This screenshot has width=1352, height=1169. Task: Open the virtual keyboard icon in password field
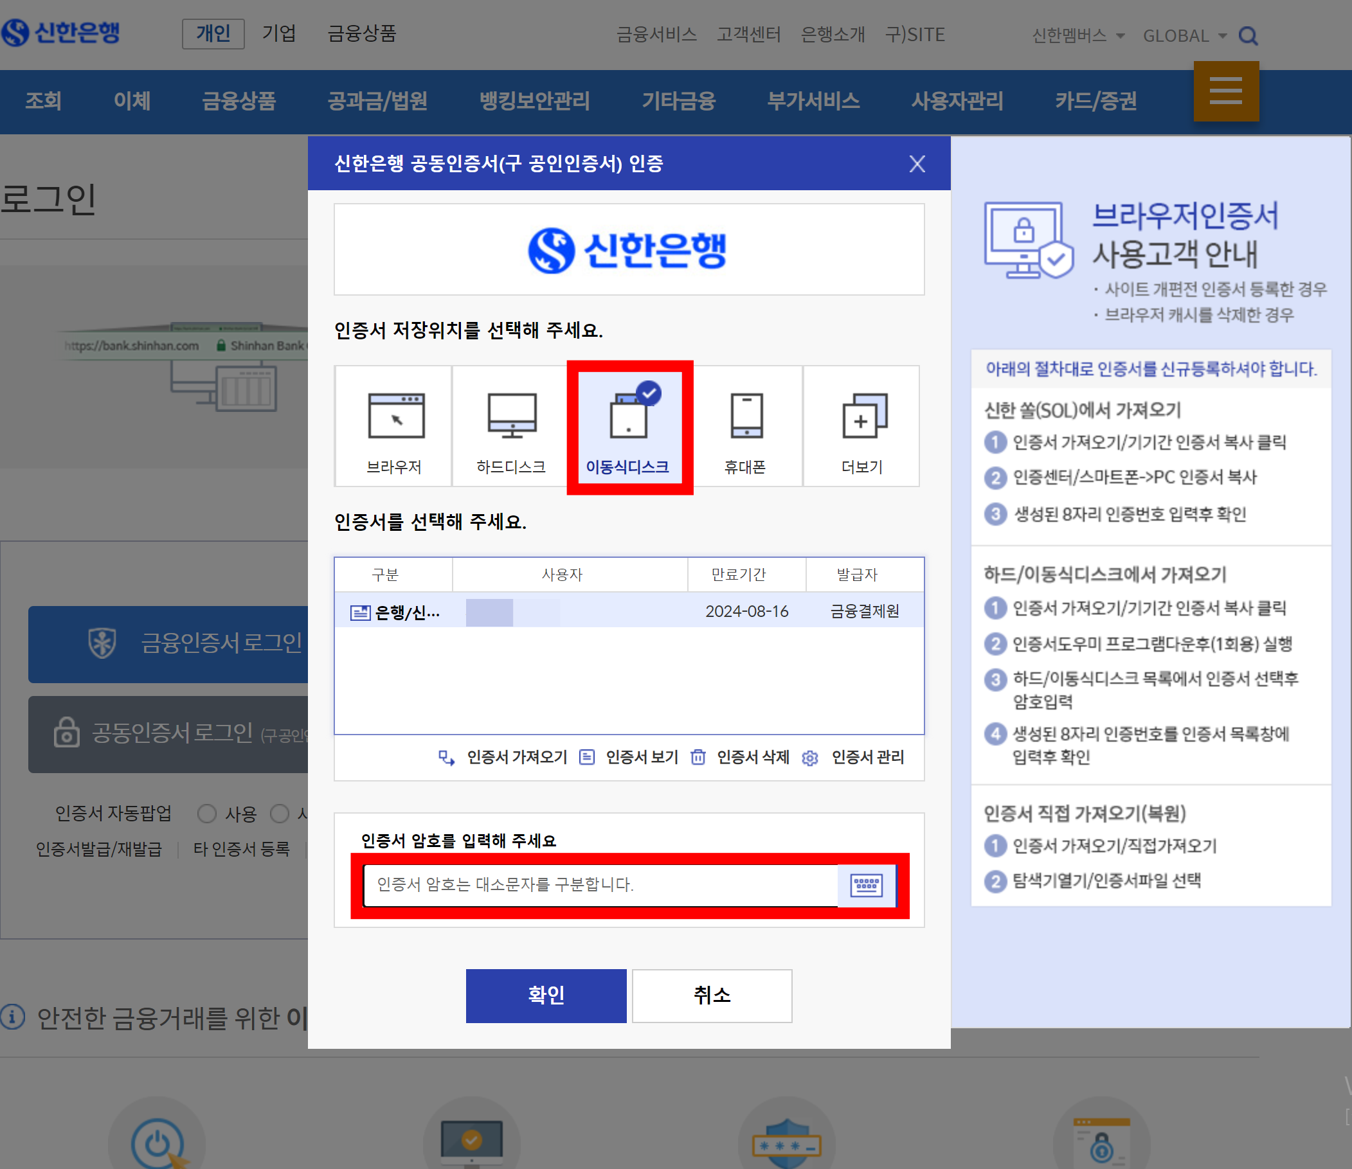point(866,885)
